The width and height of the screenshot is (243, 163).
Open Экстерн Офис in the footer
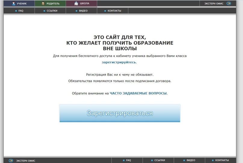click(x=26, y=161)
